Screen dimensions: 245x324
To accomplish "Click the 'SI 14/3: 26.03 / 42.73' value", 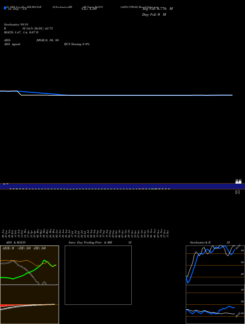I will (x=38, y=28).
